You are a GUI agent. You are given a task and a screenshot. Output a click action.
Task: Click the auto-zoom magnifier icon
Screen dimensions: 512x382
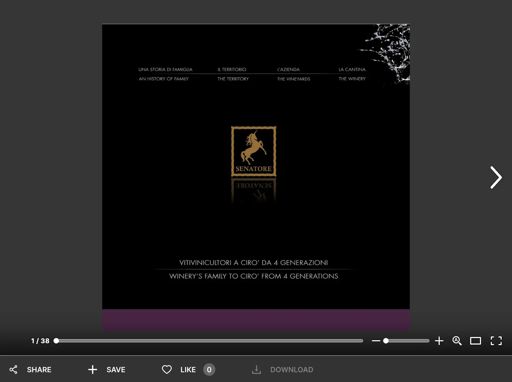(x=457, y=341)
